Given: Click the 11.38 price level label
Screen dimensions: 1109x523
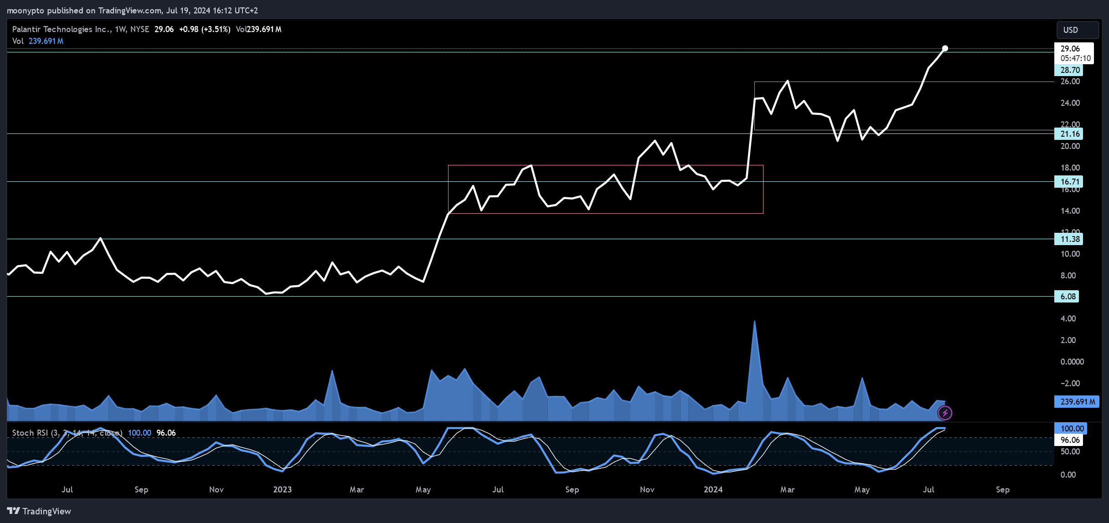Looking at the screenshot, I should pyautogui.click(x=1069, y=239).
